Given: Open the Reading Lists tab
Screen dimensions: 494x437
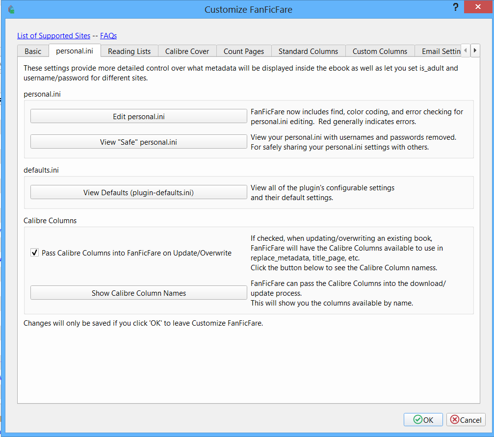Looking at the screenshot, I should [129, 51].
